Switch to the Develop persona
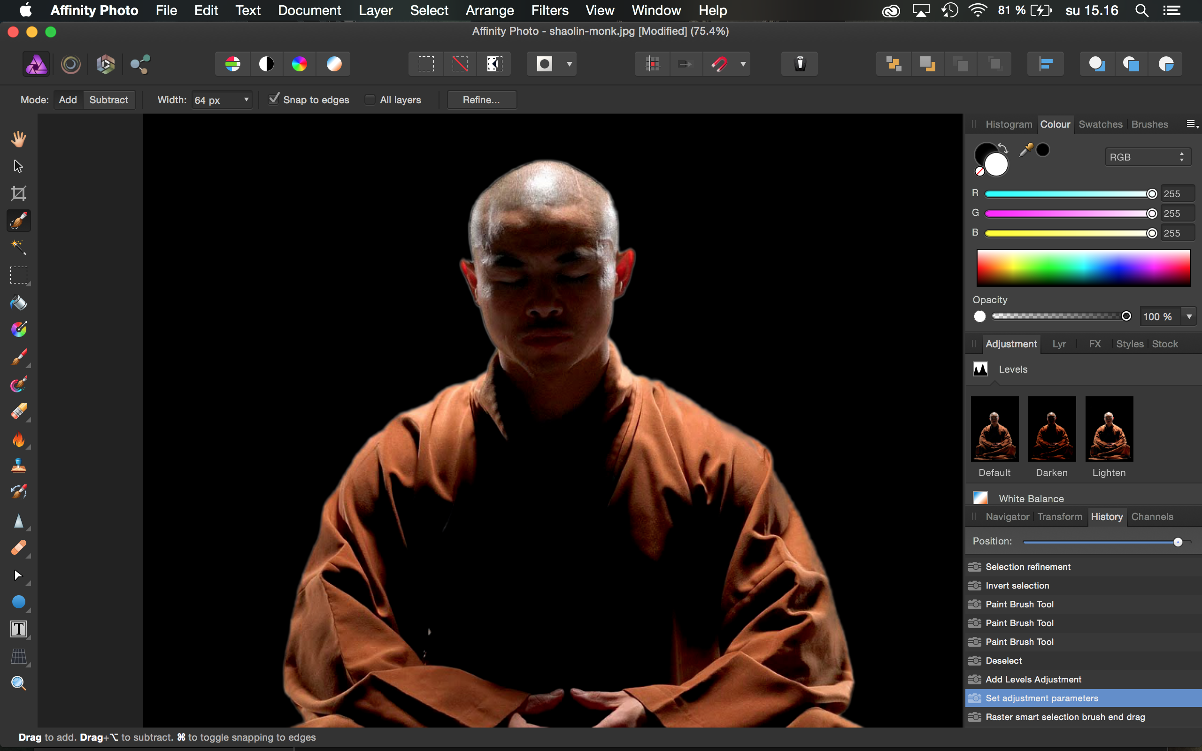This screenshot has width=1202, height=751. click(105, 64)
